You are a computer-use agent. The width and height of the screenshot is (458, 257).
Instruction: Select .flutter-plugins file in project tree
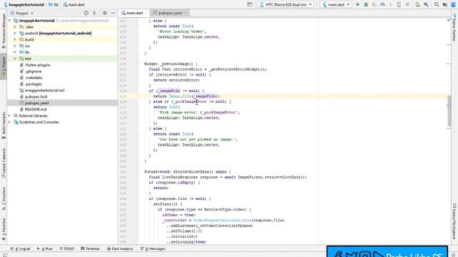point(37,65)
